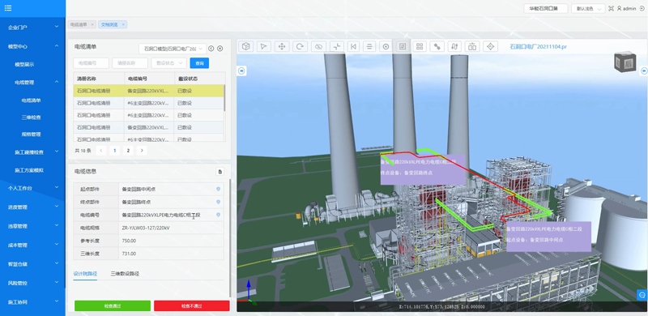The width and height of the screenshot is (648, 316).
Task: Select the 三维敷设路径 tab
Action: pos(125,274)
